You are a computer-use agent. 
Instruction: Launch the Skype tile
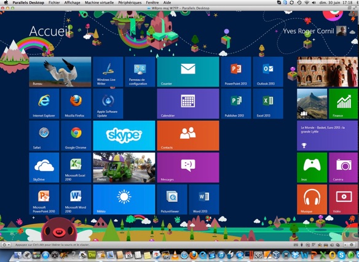[x=124, y=136]
